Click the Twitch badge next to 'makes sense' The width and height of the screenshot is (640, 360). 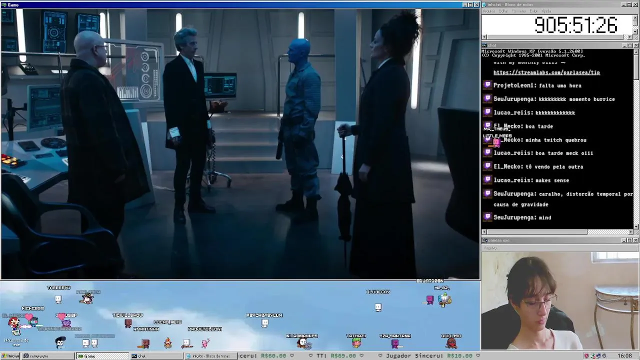[487, 180]
